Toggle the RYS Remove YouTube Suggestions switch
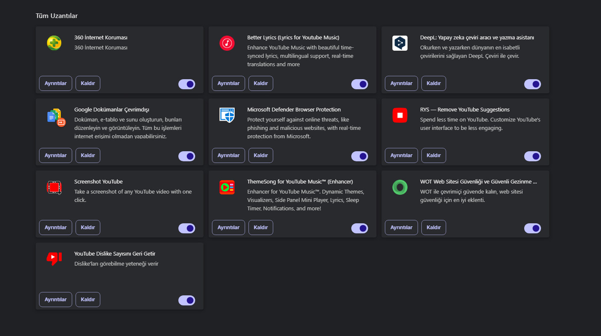This screenshot has height=336, width=601. 533,156
